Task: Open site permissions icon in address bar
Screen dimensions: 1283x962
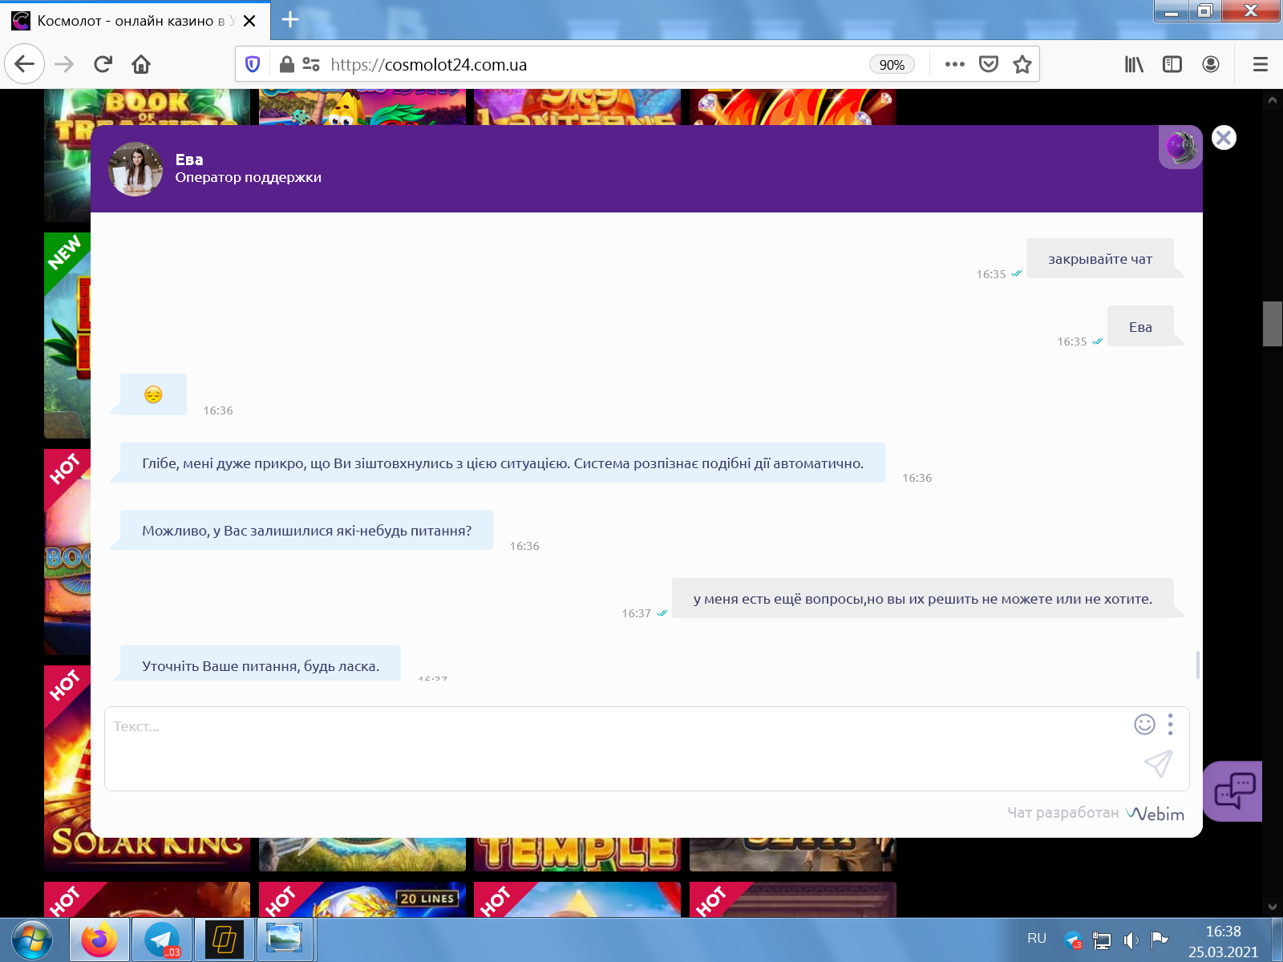Action: coord(311,64)
